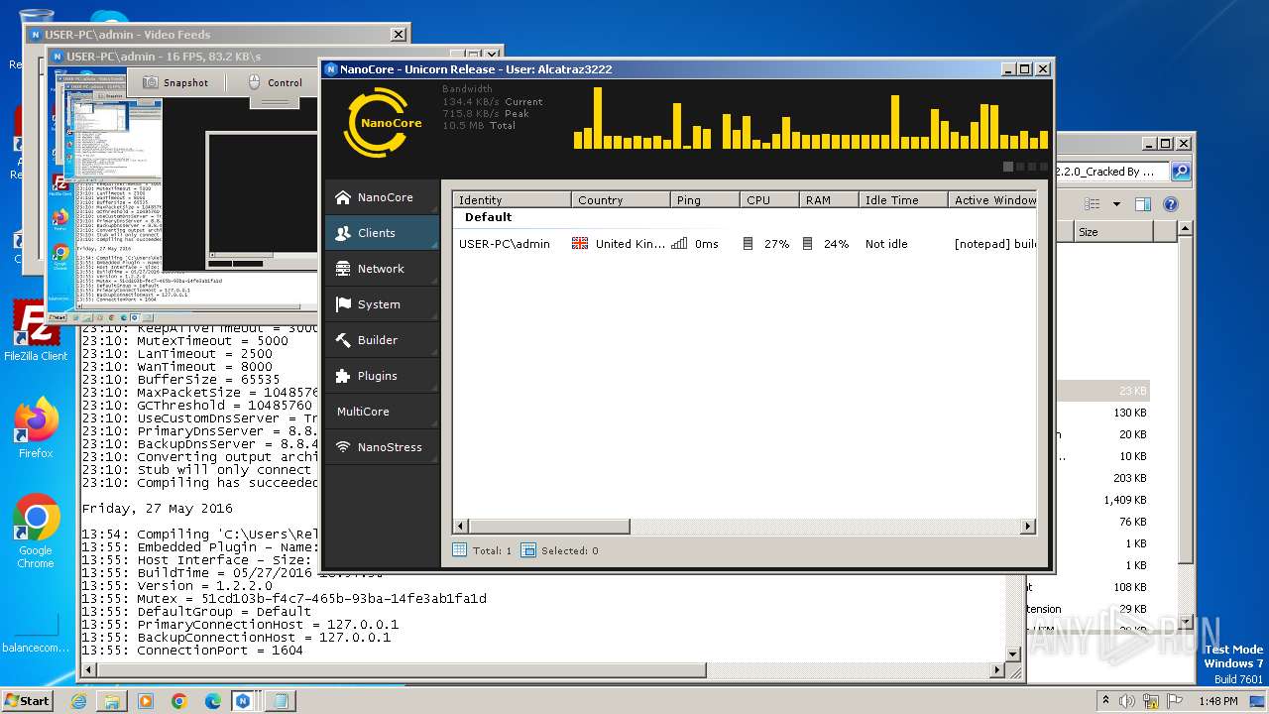Launch Internet Explorer from taskbar
The width and height of the screenshot is (1269, 714).
point(78,701)
